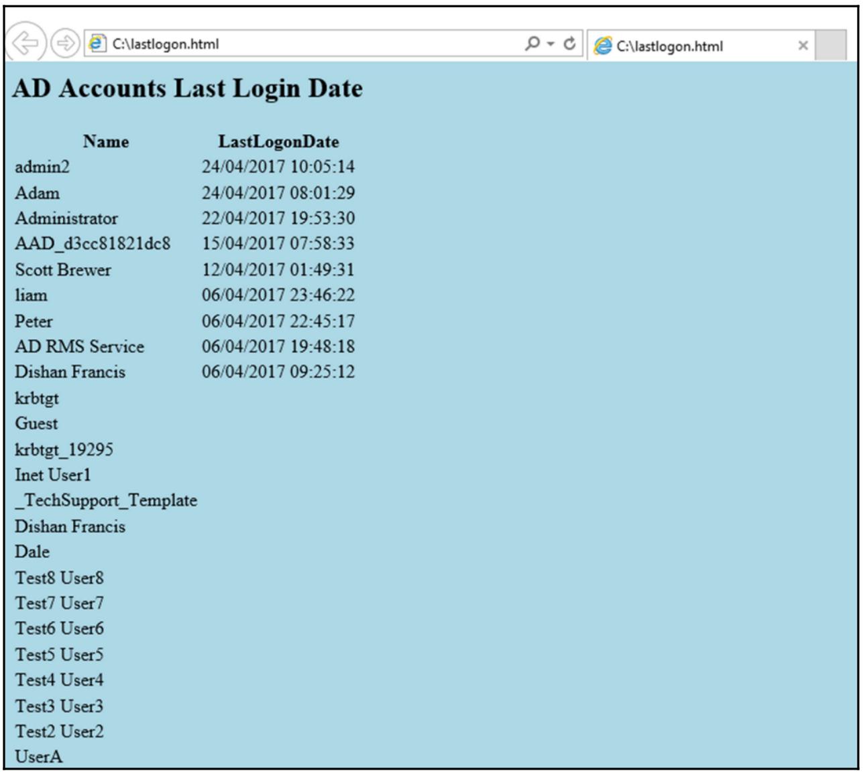This screenshot has width=863, height=775.
Task: Click the AD Accounts Last Login Date heading
Action: (x=187, y=88)
